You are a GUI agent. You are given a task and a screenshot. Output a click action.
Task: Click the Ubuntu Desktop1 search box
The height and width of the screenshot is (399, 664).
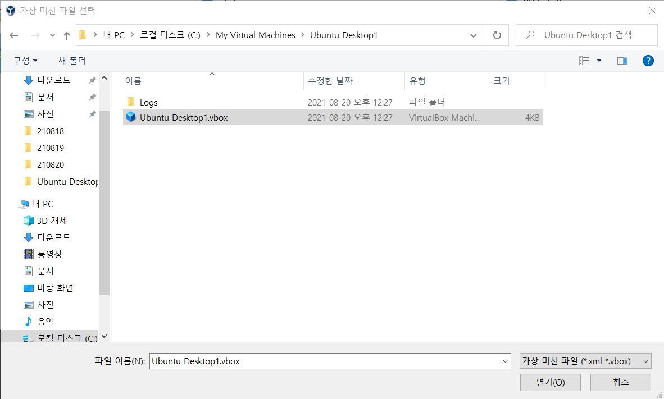coord(587,35)
